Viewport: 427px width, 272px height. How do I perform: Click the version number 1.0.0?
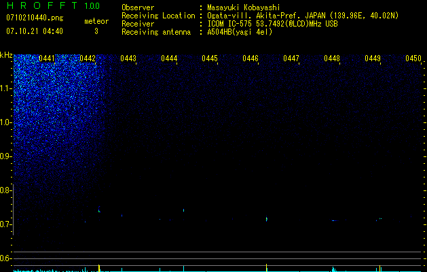[92, 5]
